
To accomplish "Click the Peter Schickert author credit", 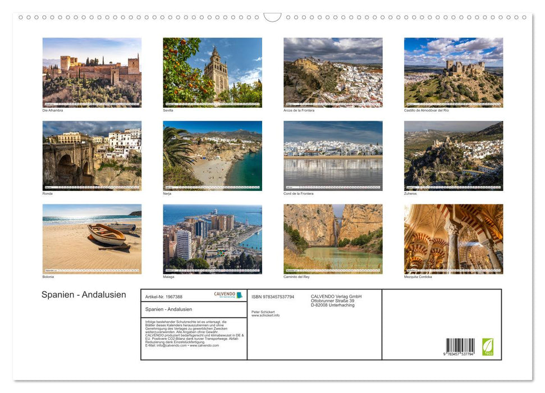I will (262, 311).
